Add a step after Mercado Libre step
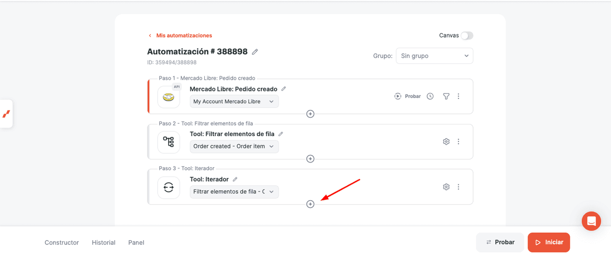Viewport: 611px width, 256px height. (x=311, y=114)
